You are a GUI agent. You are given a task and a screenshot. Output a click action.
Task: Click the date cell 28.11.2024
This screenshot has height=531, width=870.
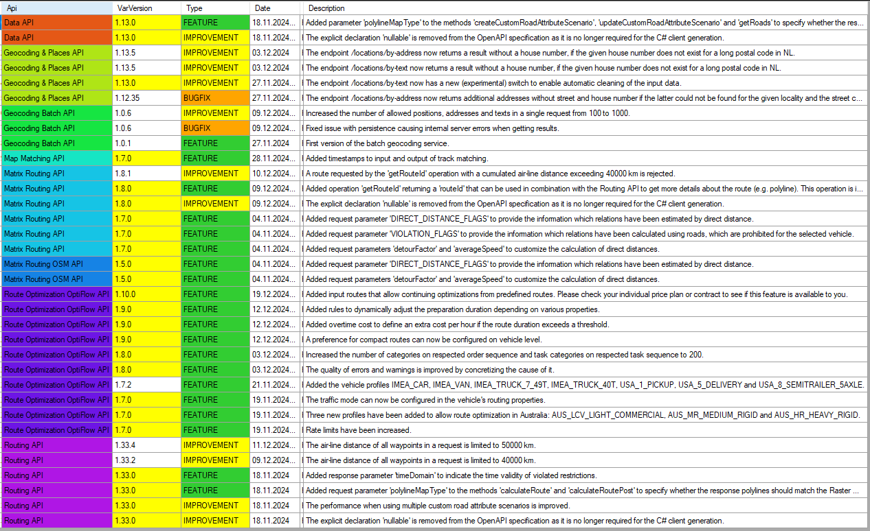(275, 158)
